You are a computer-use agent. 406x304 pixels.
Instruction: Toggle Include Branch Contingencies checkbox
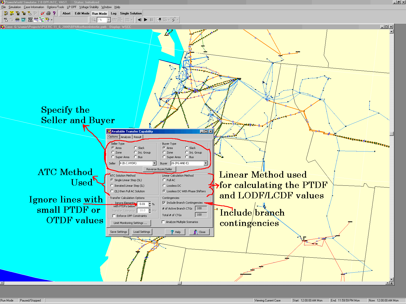tap(164, 203)
